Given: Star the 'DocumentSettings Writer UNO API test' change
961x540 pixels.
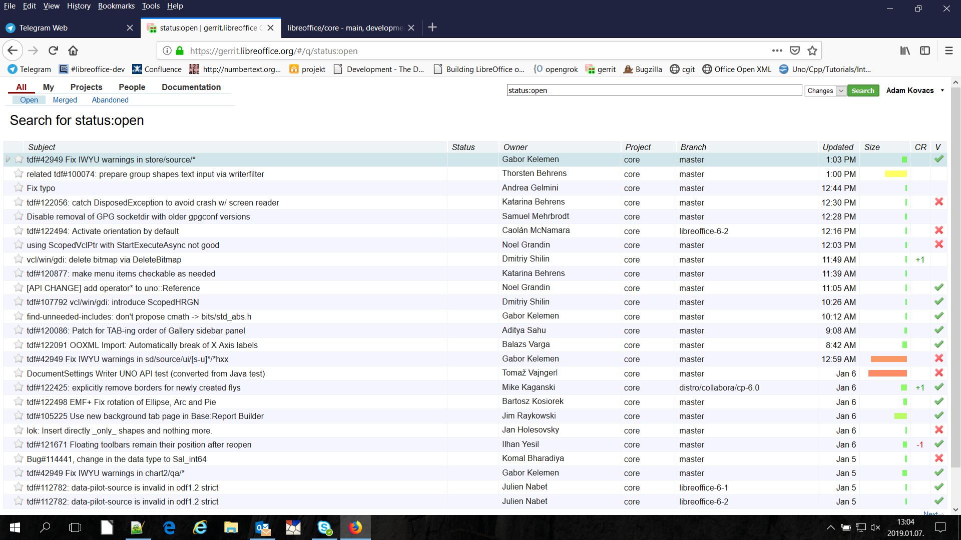Looking at the screenshot, I should click(19, 373).
